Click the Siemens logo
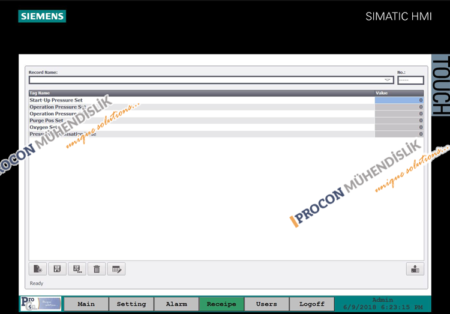 [42, 16]
